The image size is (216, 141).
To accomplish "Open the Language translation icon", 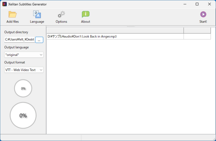I will (x=37, y=14).
